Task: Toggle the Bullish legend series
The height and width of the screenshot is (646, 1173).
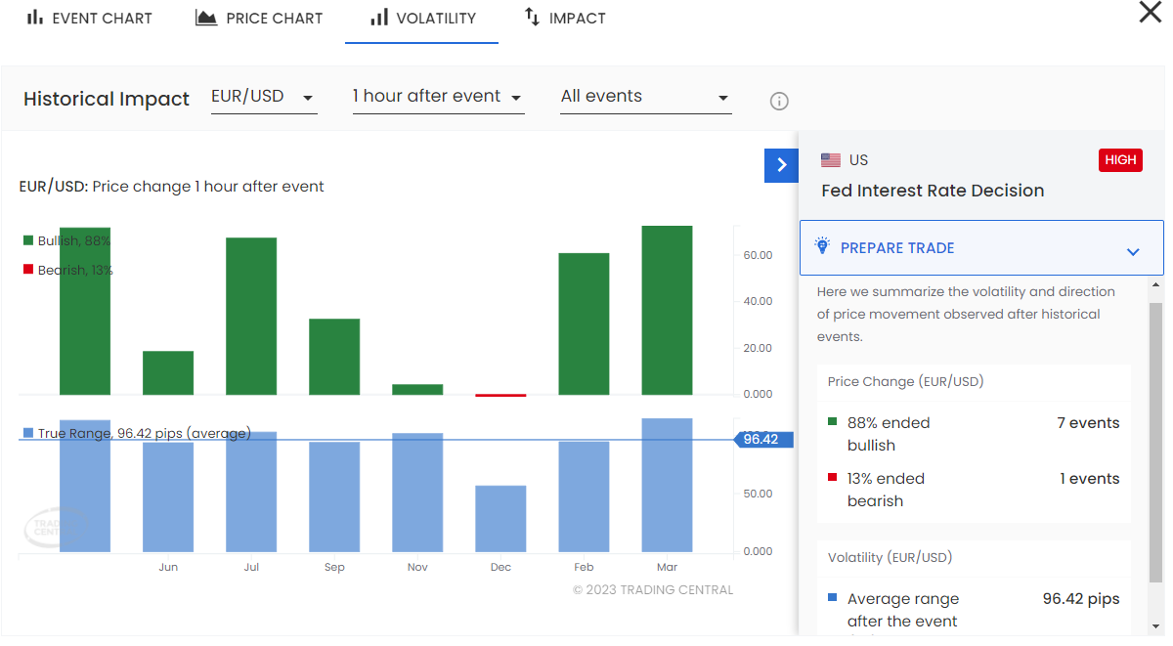Action: coord(66,240)
